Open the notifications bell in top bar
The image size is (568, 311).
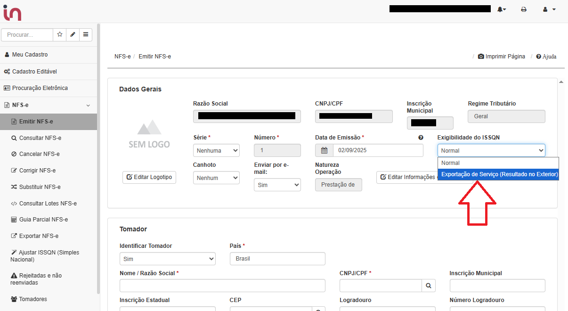[x=501, y=9]
